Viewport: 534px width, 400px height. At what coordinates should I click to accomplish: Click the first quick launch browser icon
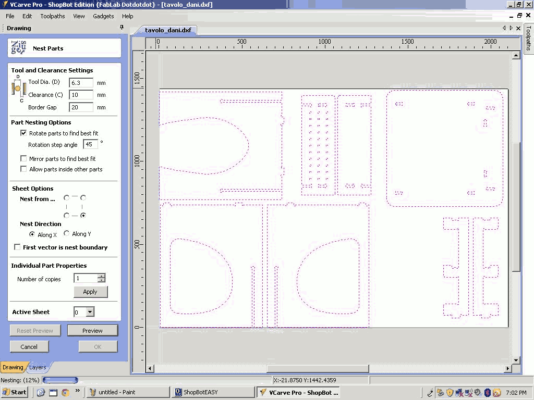[41, 393]
